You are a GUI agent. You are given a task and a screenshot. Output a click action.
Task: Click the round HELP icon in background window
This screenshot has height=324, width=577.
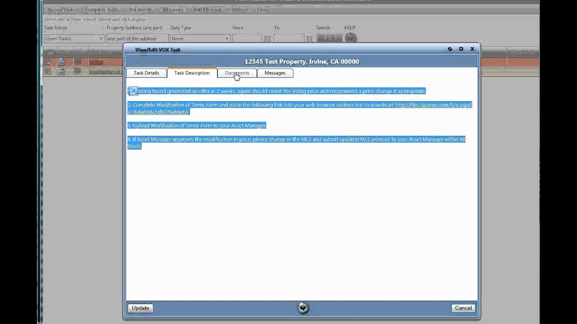350,38
